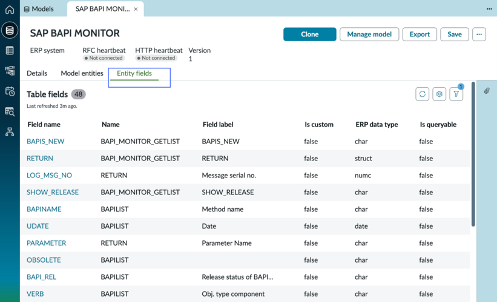497x302 pixels.
Task: Click the Save button
Action: 455,34
